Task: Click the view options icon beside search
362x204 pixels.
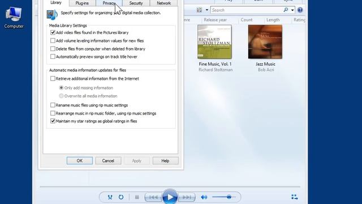Action: pos(199,10)
